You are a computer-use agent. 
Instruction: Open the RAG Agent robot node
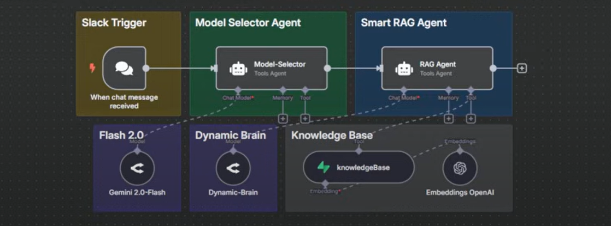(437, 68)
